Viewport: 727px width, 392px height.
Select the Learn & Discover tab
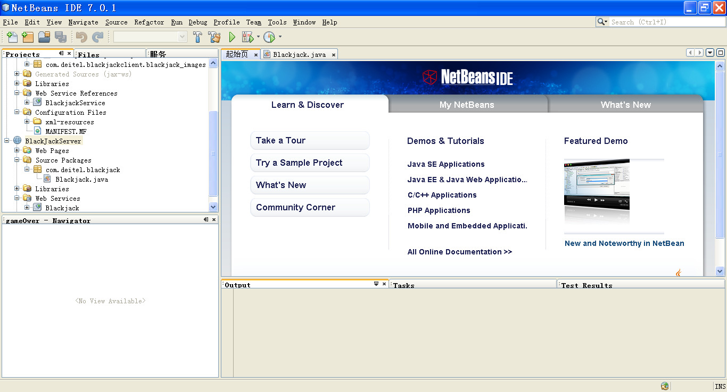point(307,105)
